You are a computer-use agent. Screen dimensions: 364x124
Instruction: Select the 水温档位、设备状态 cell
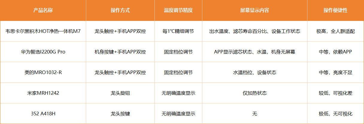tap(254, 72)
